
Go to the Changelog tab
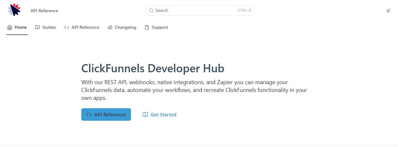pos(122,28)
